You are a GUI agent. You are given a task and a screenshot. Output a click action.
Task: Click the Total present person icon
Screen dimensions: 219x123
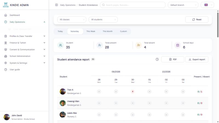pyautogui.click(x=100, y=45)
